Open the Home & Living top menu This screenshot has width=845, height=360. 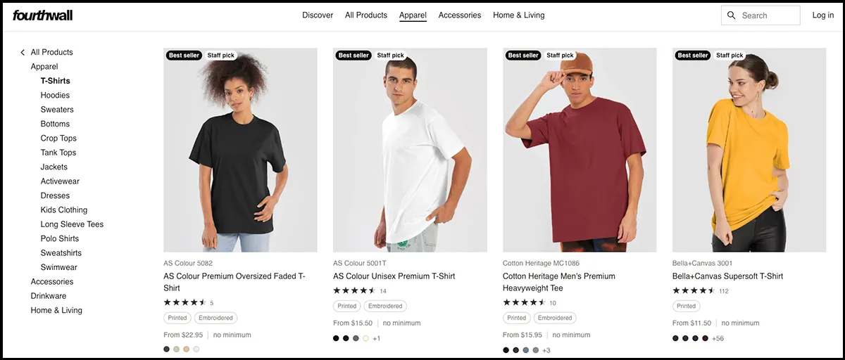click(x=518, y=15)
